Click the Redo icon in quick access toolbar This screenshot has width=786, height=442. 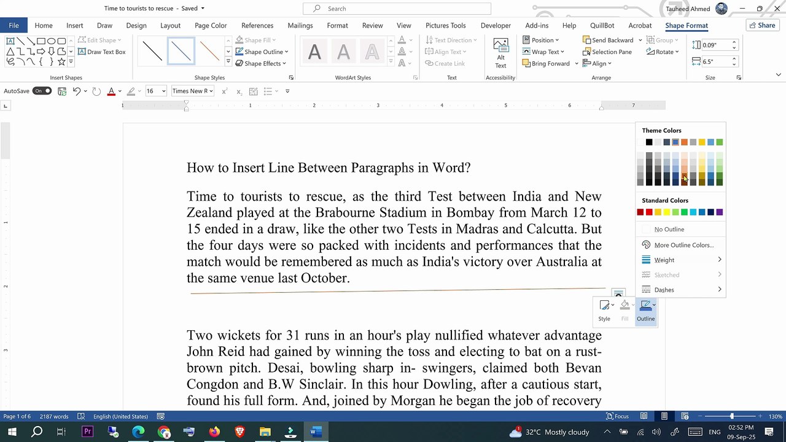[96, 91]
